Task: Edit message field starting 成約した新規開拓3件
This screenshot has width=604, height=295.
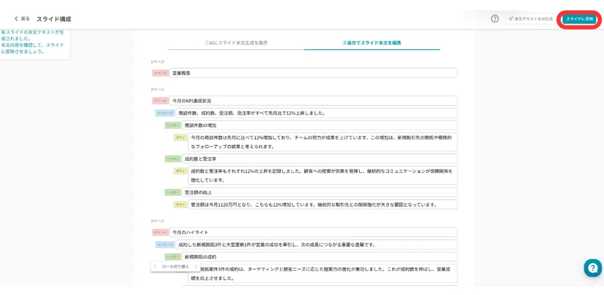Action: click(x=316, y=244)
